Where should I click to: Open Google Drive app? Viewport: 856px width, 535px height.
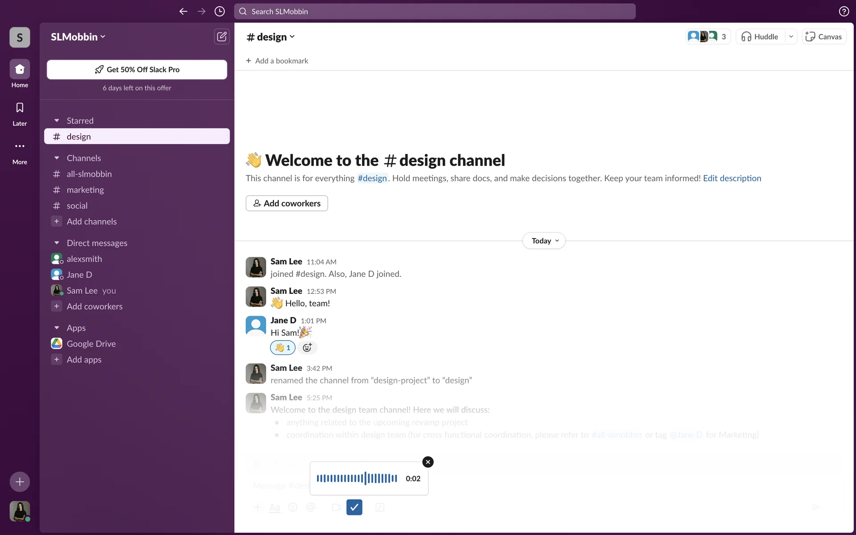coord(91,344)
